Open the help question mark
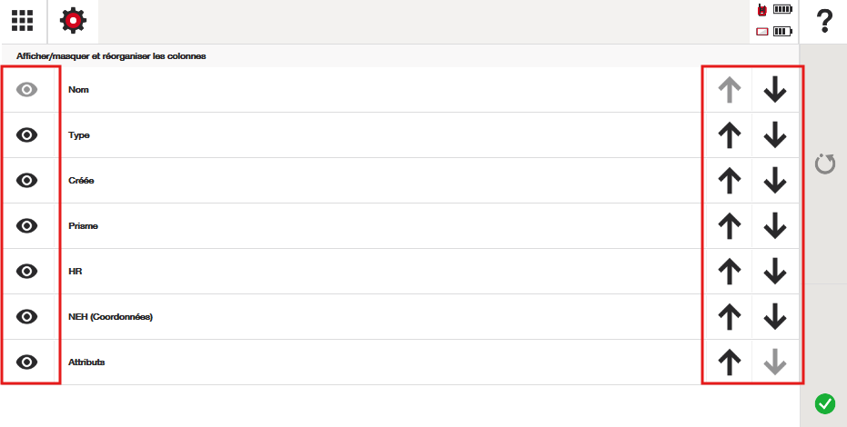The width and height of the screenshot is (847, 427). click(824, 21)
